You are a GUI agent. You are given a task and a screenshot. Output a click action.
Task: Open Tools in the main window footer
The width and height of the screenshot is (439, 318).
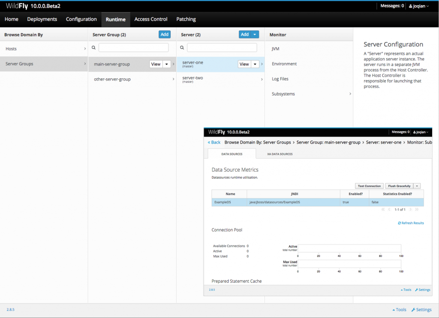click(399, 309)
